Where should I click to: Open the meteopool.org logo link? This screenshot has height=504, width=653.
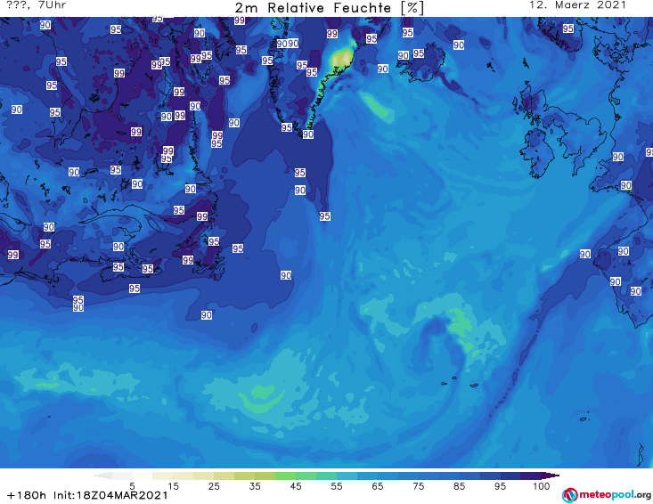point(607,495)
